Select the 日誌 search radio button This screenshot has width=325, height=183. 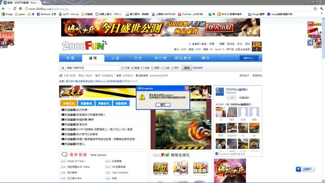point(142,68)
